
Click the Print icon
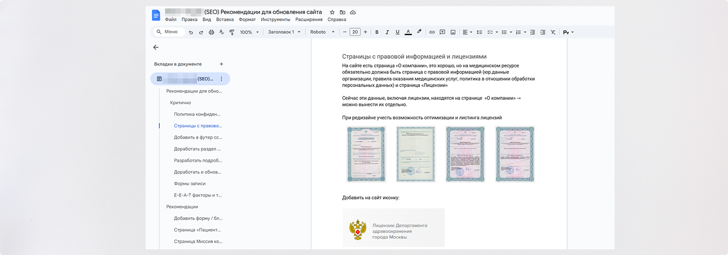point(212,32)
